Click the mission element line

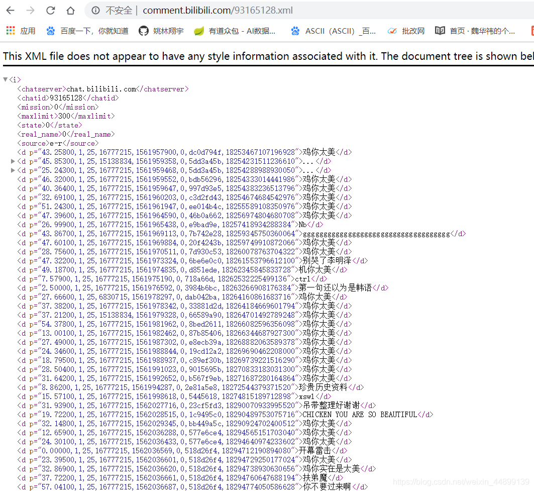[x=58, y=107]
